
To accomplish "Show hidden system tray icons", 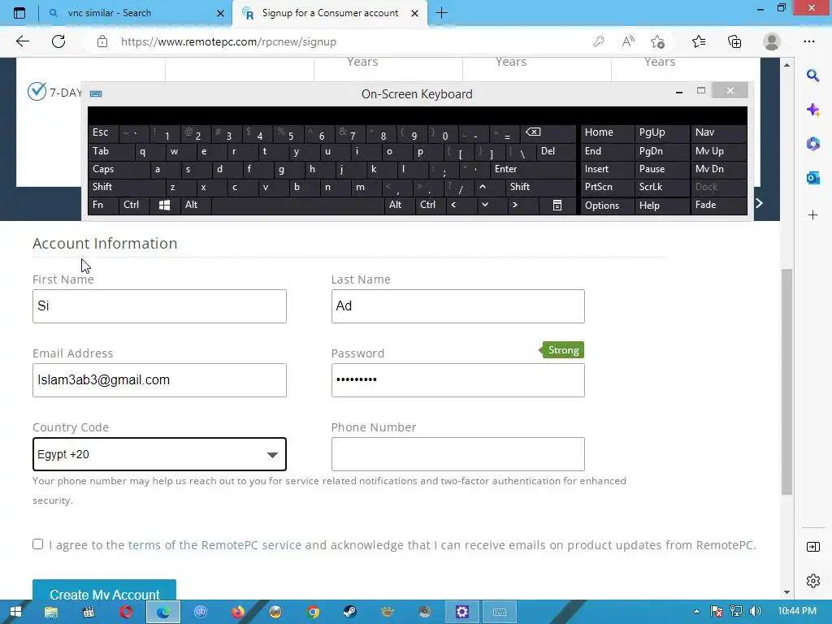I will (696, 612).
